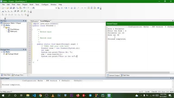The height and width of the screenshot is (98, 174).
Task: Select Maths.java in the File View tree
Action: point(14,32)
